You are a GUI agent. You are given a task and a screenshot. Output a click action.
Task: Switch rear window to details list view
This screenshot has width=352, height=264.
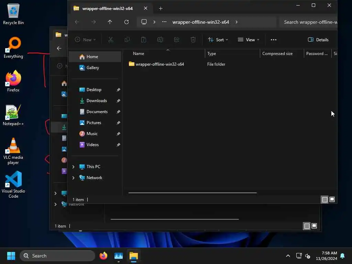(x=307, y=226)
